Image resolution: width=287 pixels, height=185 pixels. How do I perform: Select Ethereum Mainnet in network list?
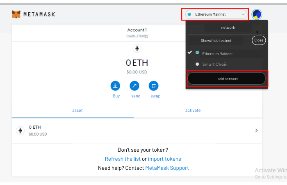pos(217,54)
